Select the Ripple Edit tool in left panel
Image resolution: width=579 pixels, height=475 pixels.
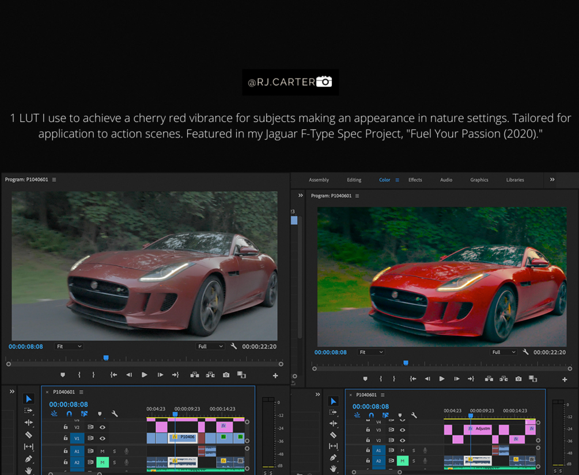(x=28, y=423)
